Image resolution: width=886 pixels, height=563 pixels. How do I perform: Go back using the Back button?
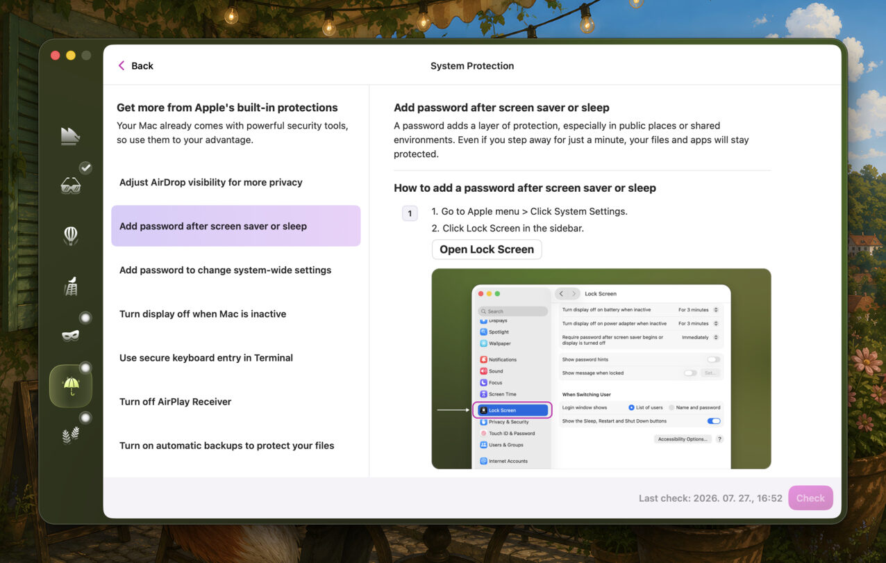tap(135, 65)
